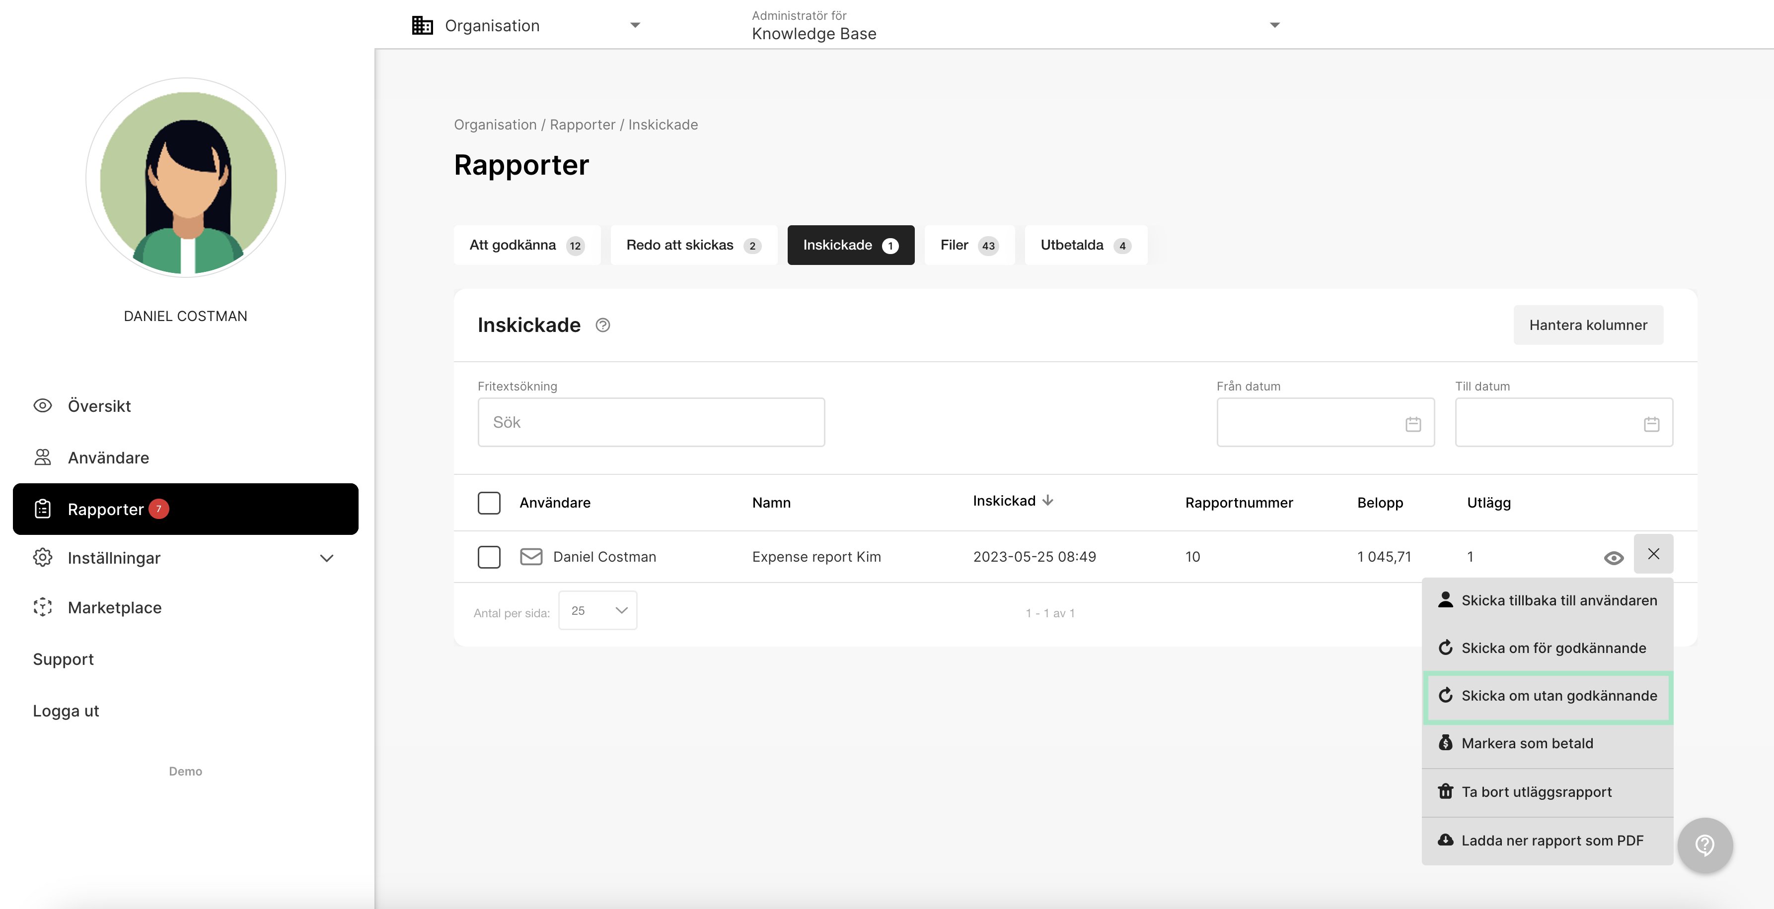
Task: Click the Från datum input field
Action: point(1326,423)
